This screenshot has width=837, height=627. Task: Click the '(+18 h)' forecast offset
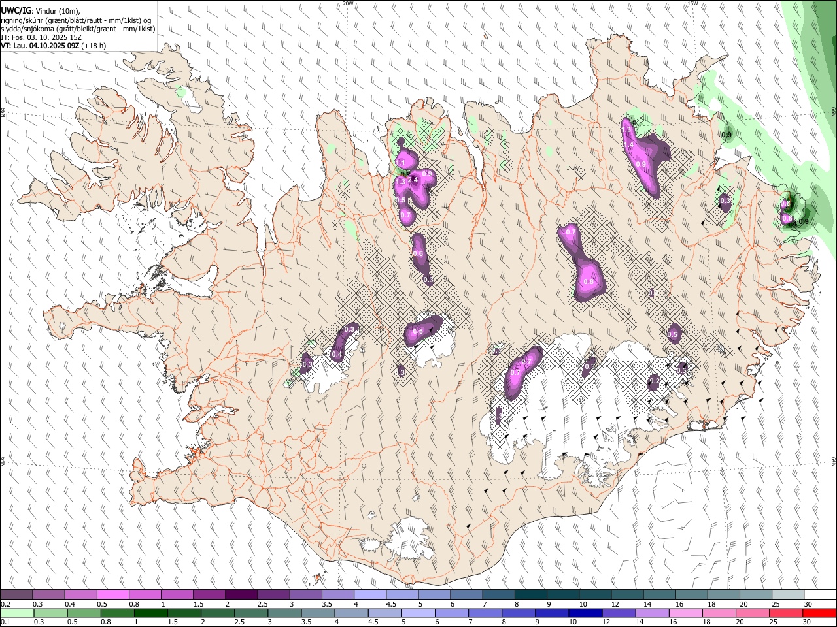[x=94, y=46]
